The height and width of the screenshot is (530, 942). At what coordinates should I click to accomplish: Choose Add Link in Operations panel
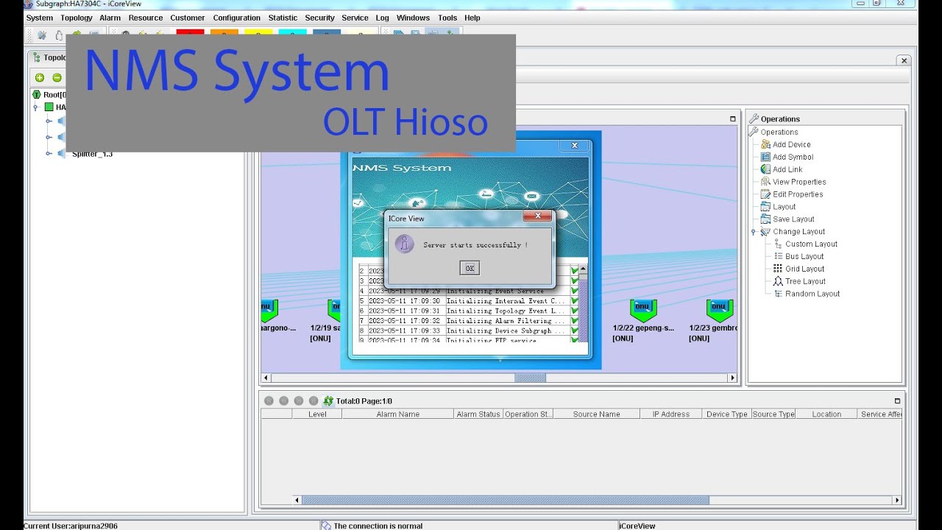(787, 169)
